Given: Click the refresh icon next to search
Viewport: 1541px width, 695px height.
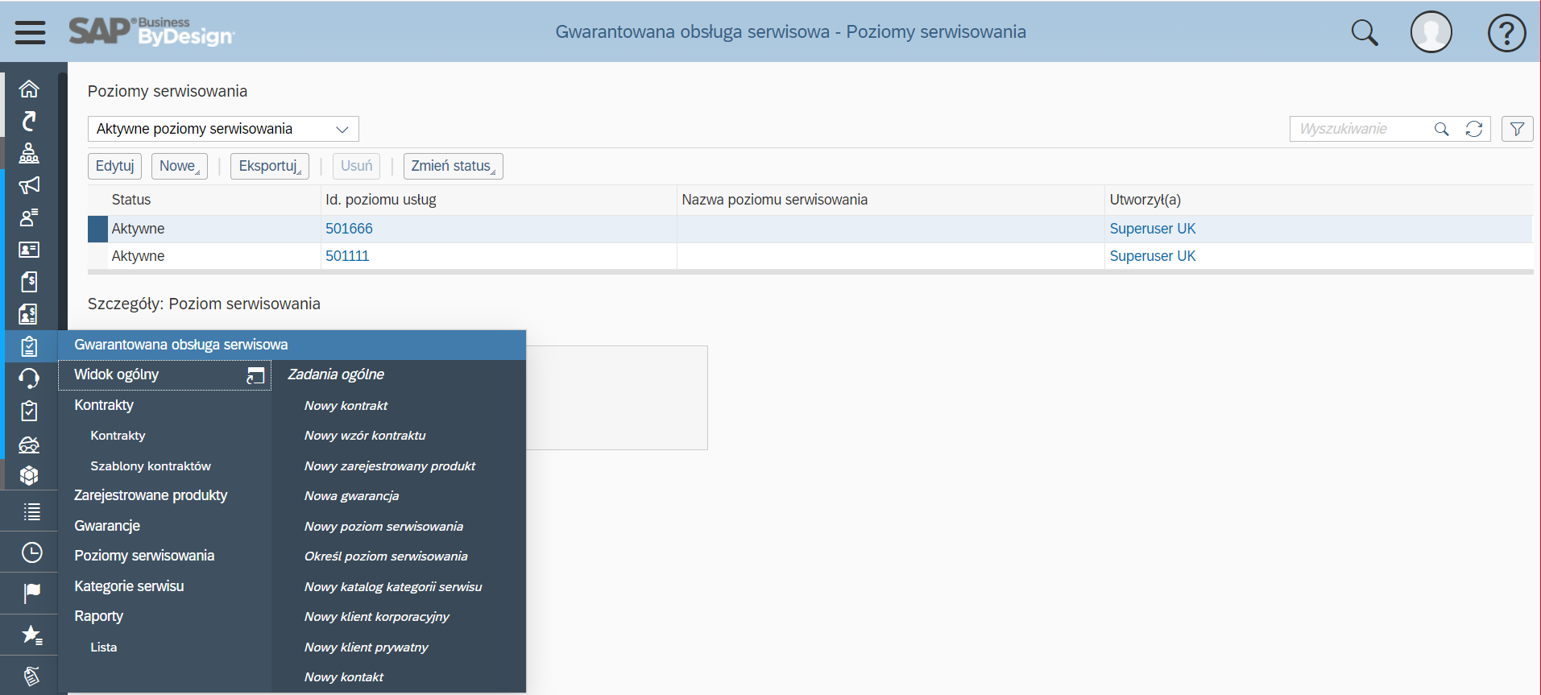Looking at the screenshot, I should click(1474, 129).
